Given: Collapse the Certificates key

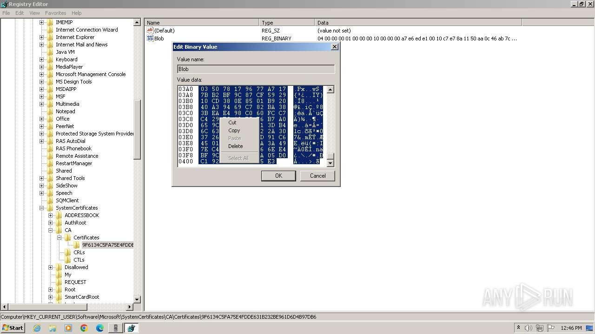Looking at the screenshot, I should (59, 238).
